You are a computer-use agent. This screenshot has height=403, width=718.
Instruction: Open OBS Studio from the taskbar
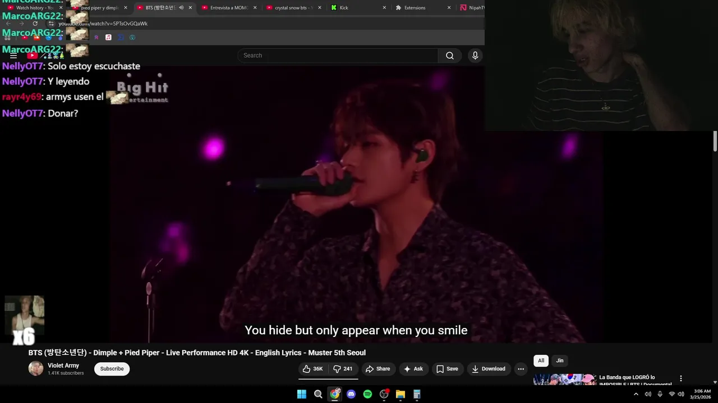384,394
